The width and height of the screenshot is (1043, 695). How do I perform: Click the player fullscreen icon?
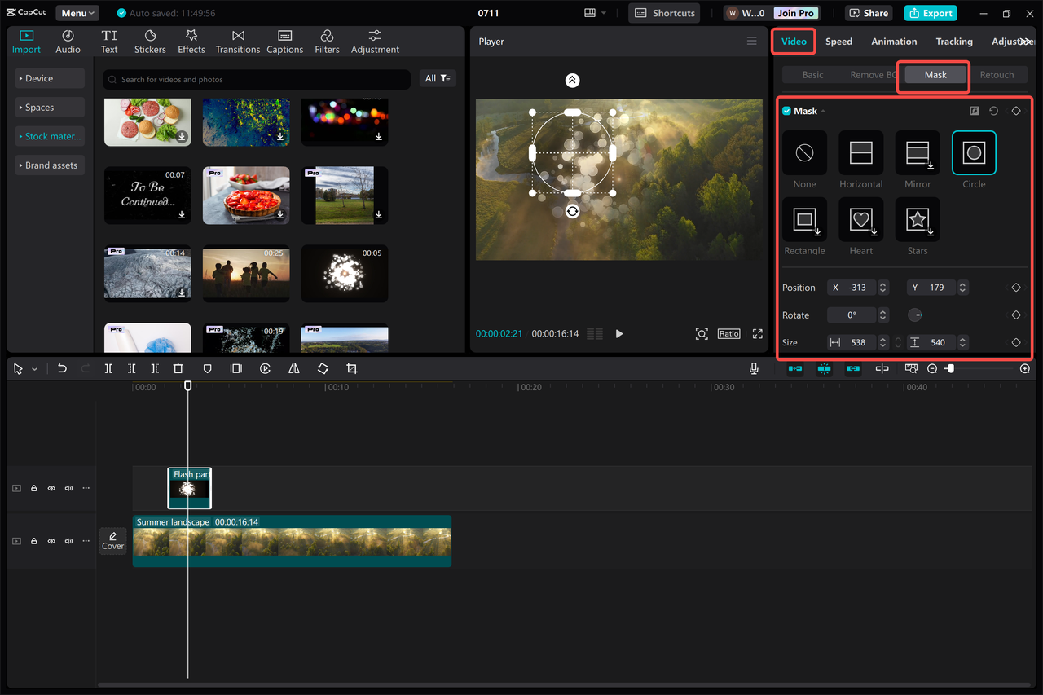[x=758, y=334]
